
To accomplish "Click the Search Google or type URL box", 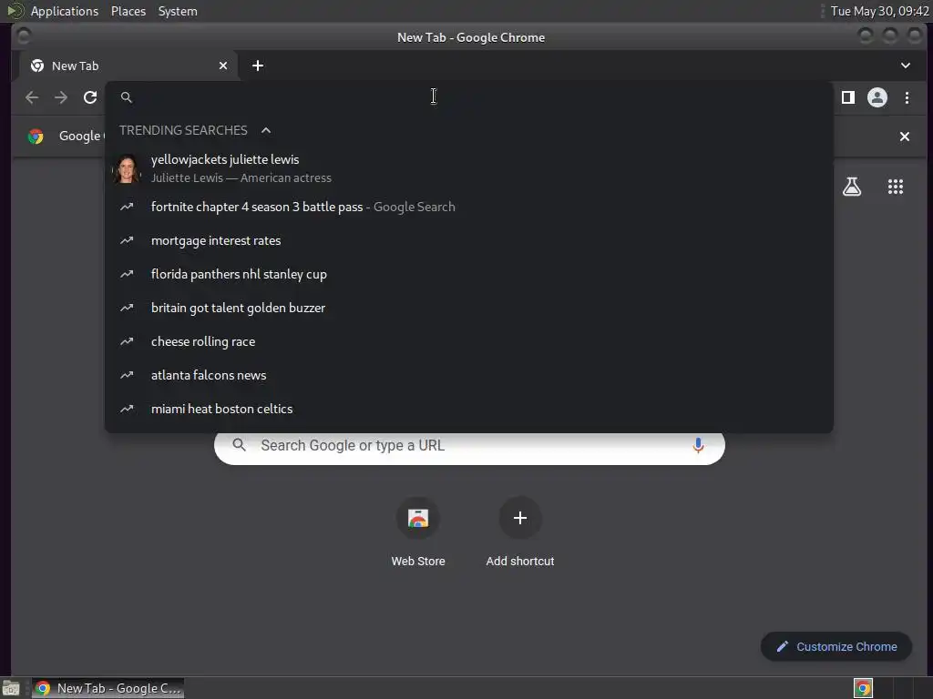I will pos(469,445).
